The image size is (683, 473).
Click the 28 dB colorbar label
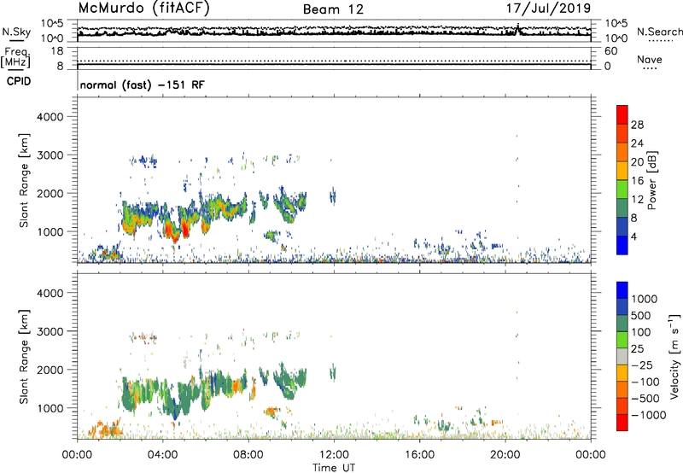637,125
